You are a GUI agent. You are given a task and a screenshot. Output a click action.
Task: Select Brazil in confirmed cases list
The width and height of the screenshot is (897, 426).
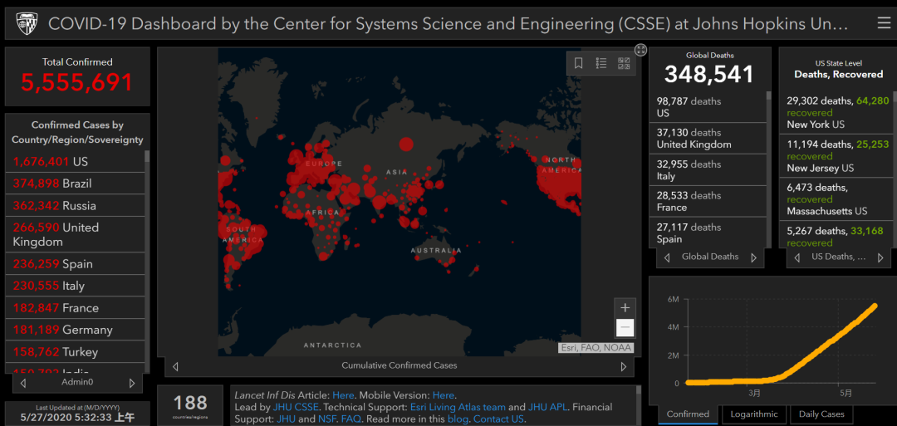pos(52,184)
